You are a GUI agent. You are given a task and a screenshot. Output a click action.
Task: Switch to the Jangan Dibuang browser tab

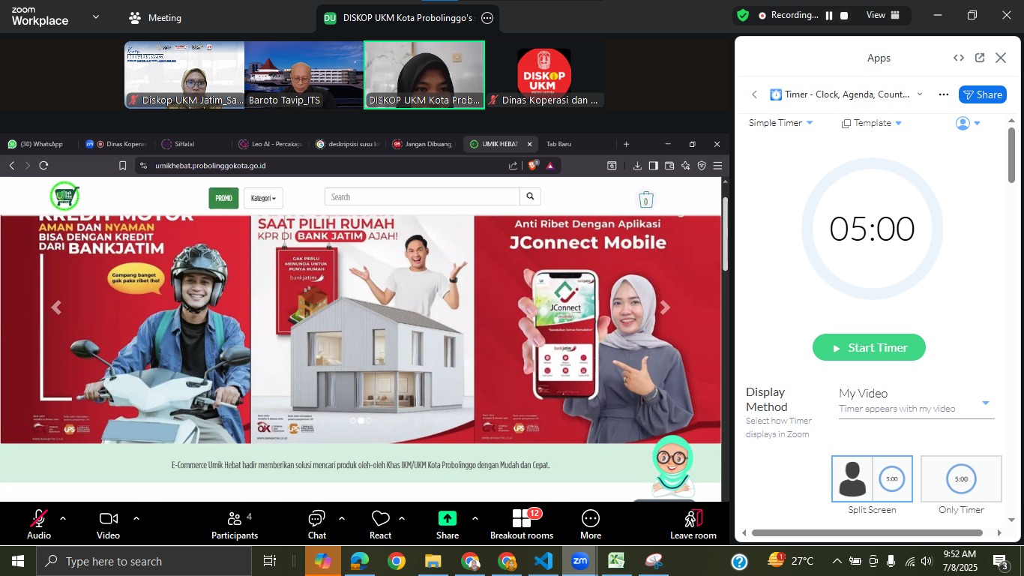424,144
